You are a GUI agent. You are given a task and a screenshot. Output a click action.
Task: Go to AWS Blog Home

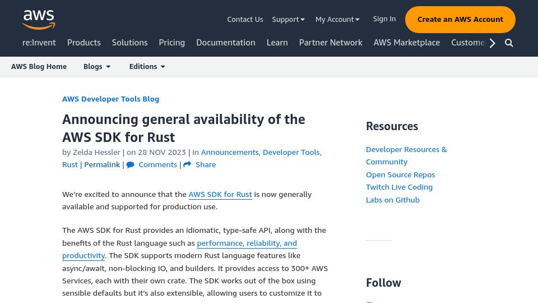(x=39, y=67)
